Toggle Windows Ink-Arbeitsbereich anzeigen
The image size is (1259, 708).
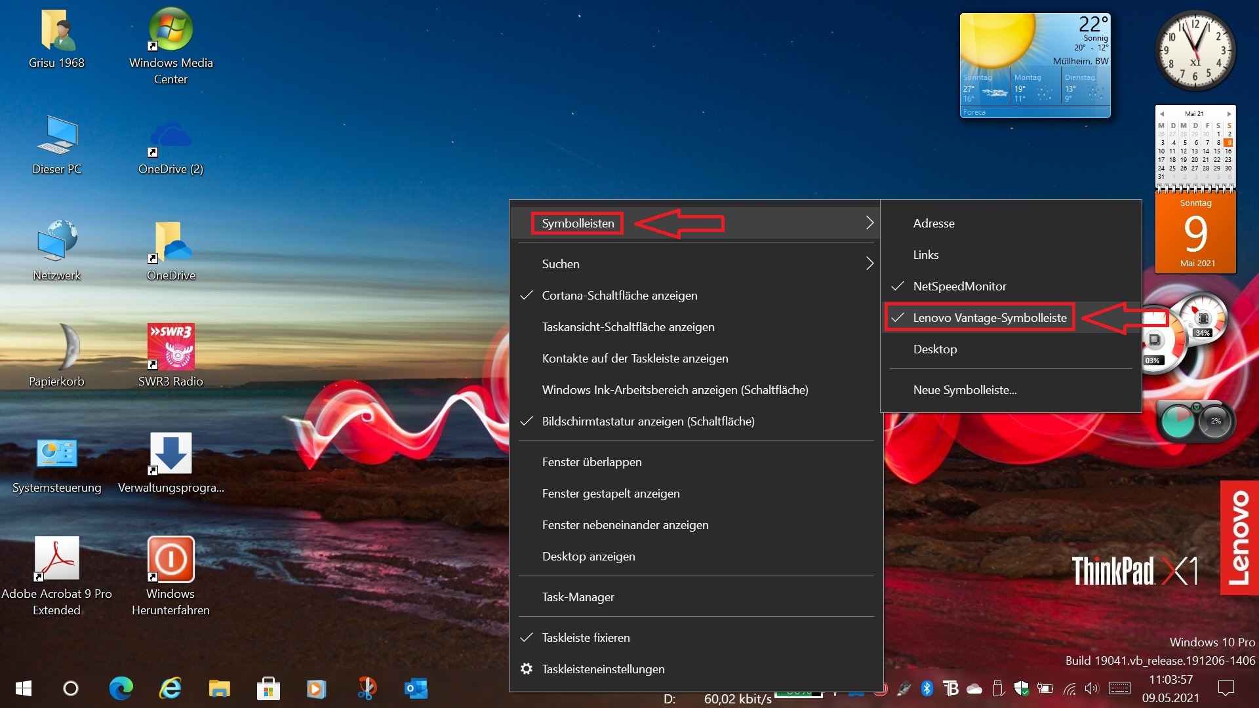pos(696,390)
